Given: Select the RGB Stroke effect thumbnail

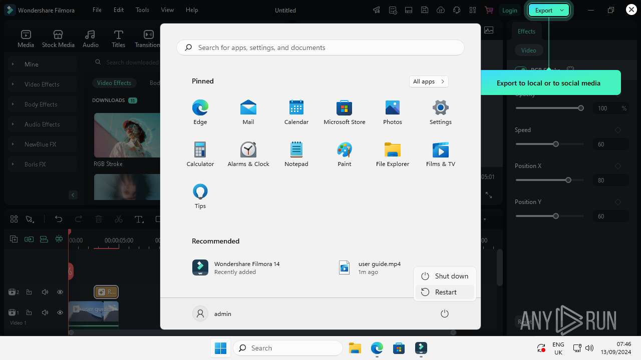Looking at the screenshot, I should coord(127,135).
